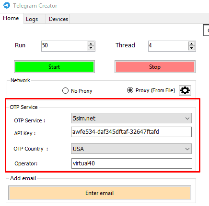Screen dimensions: 209x206
Task: Select the Proxy (From File) radio option
Action: 130,90
